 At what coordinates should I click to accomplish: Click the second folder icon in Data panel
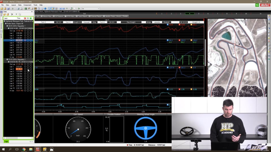(x=8, y=14)
